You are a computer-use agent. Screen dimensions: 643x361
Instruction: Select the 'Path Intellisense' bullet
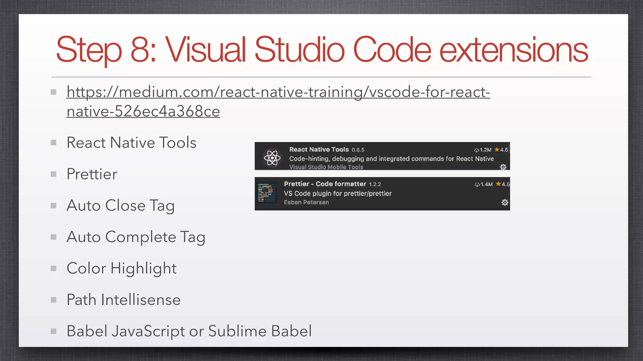click(123, 300)
